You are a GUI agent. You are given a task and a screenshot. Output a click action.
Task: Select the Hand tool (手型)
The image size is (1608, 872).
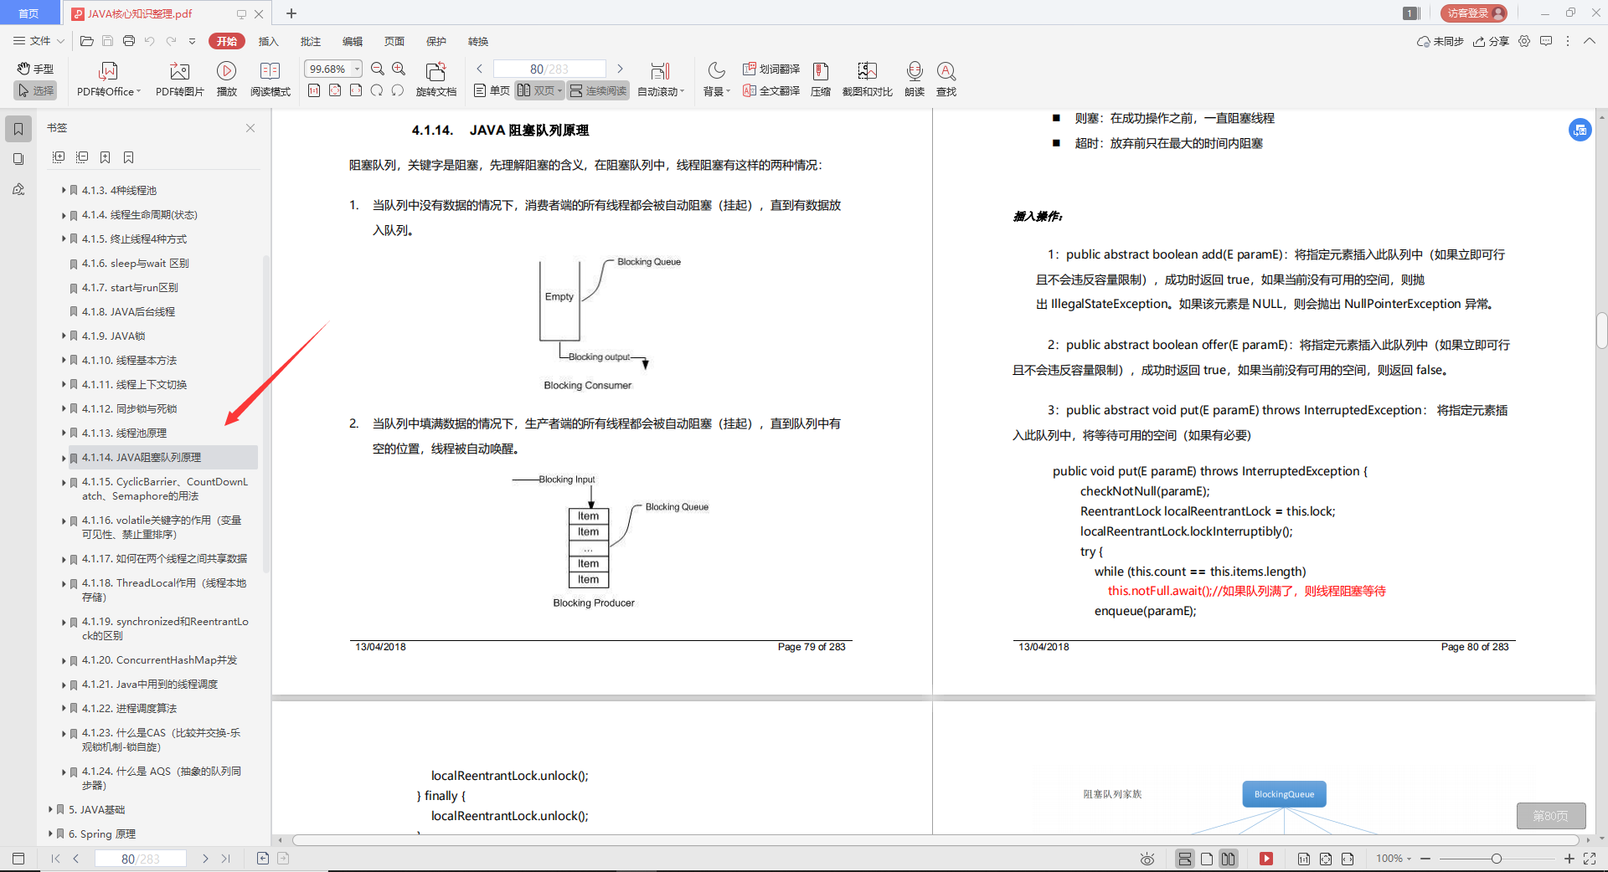coord(34,69)
